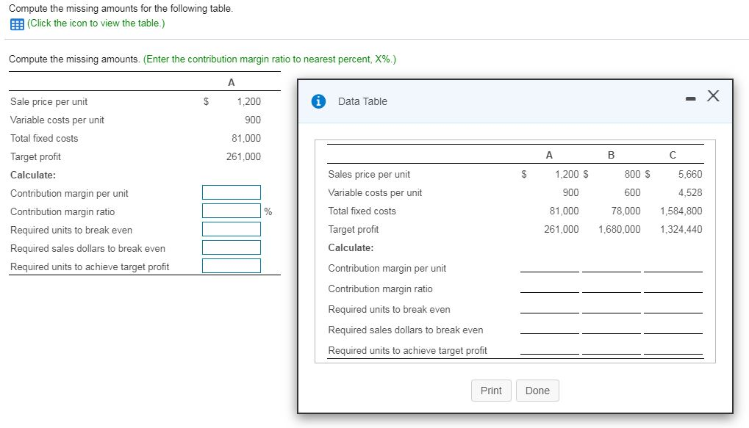The image size is (749, 428).
Task: Click the green grid icon below the instructions
Action: pos(15,23)
